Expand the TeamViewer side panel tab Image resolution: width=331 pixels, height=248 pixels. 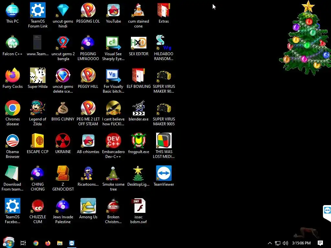(x=327, y=212)
